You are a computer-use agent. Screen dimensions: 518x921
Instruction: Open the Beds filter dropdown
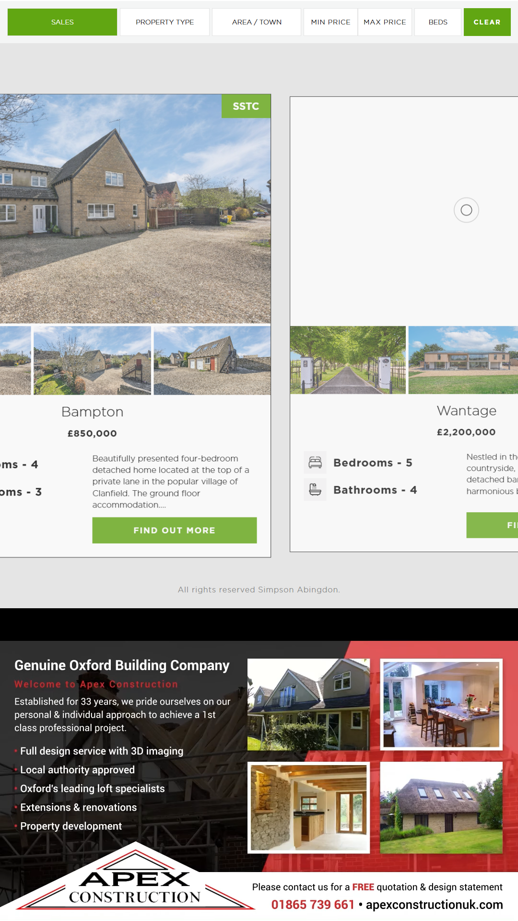point(438,22)
